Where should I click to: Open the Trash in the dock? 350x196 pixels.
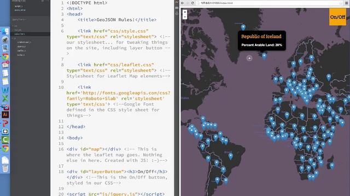click(x=5, y=168)
